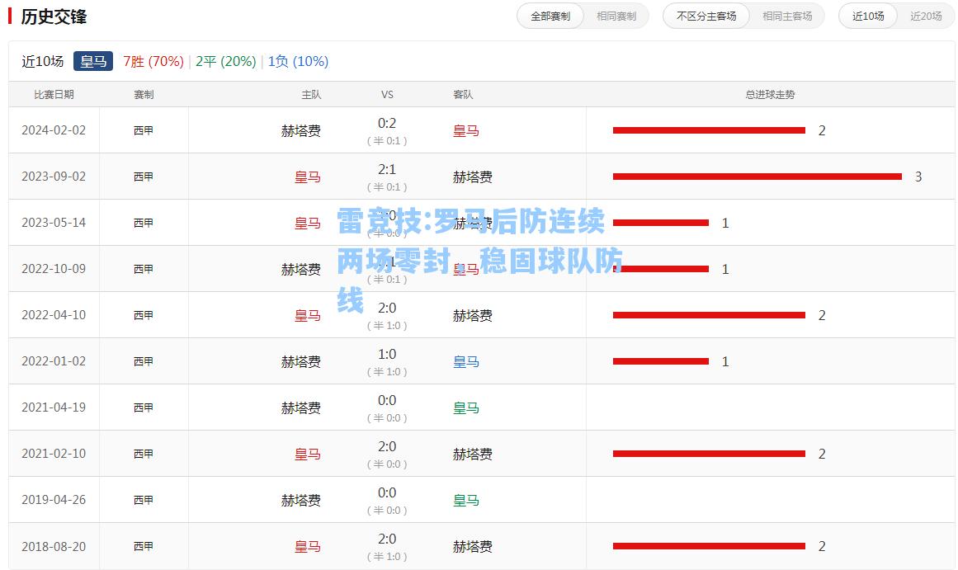The height and width of the screenshot is (570, 958).
Task: Click 西甲 league in 2021-04-19 row
Action: pos(144,407)
